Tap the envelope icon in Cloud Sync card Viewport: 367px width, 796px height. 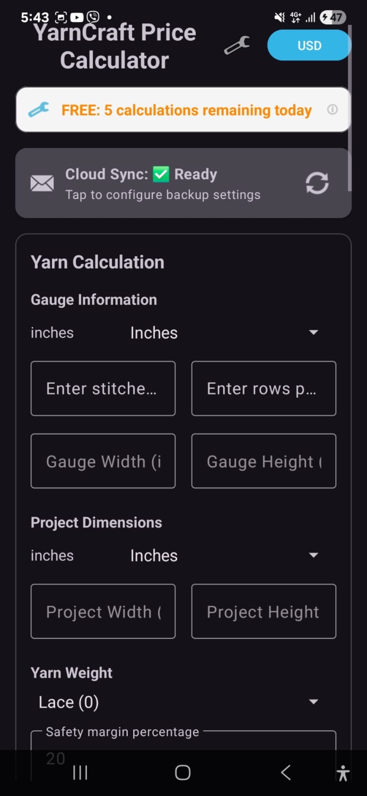(x=42, y=184)
